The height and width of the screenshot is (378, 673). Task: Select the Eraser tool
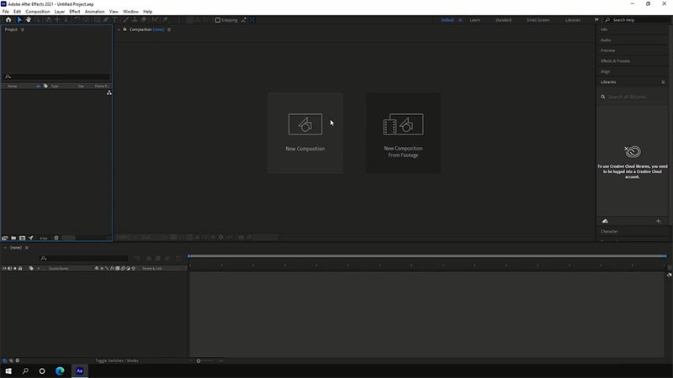pyautogui.click(x=144, y=19)
